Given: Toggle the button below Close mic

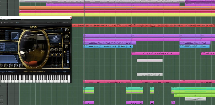Looking at the screenshot, I should point(52,67).
